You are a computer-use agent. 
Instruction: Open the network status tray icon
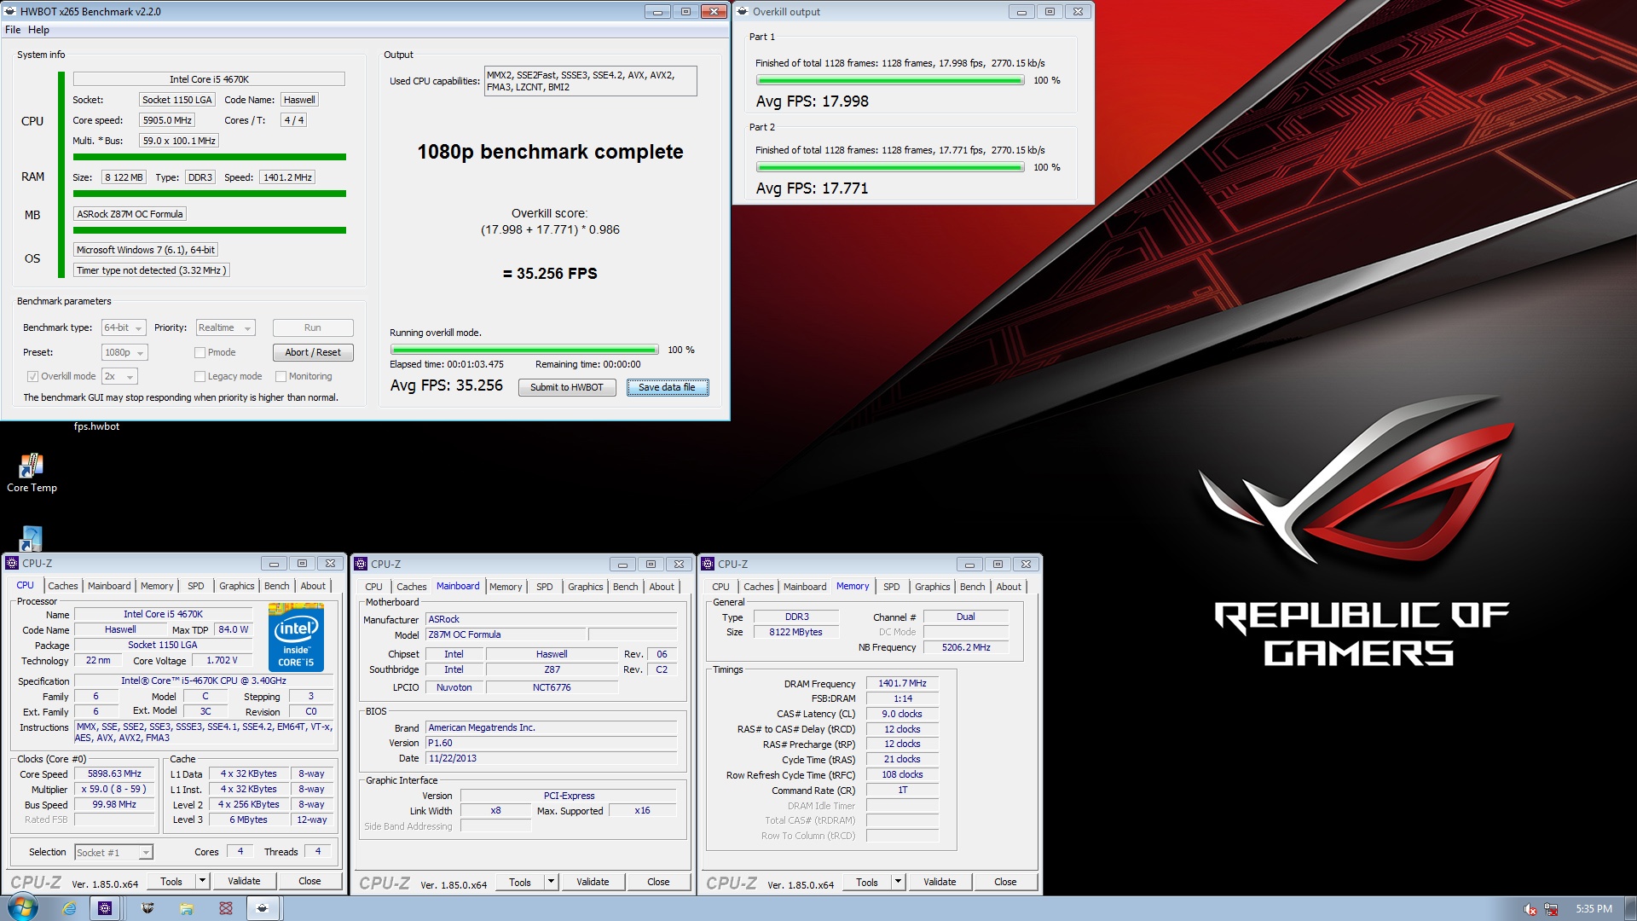coord(1551,909)
